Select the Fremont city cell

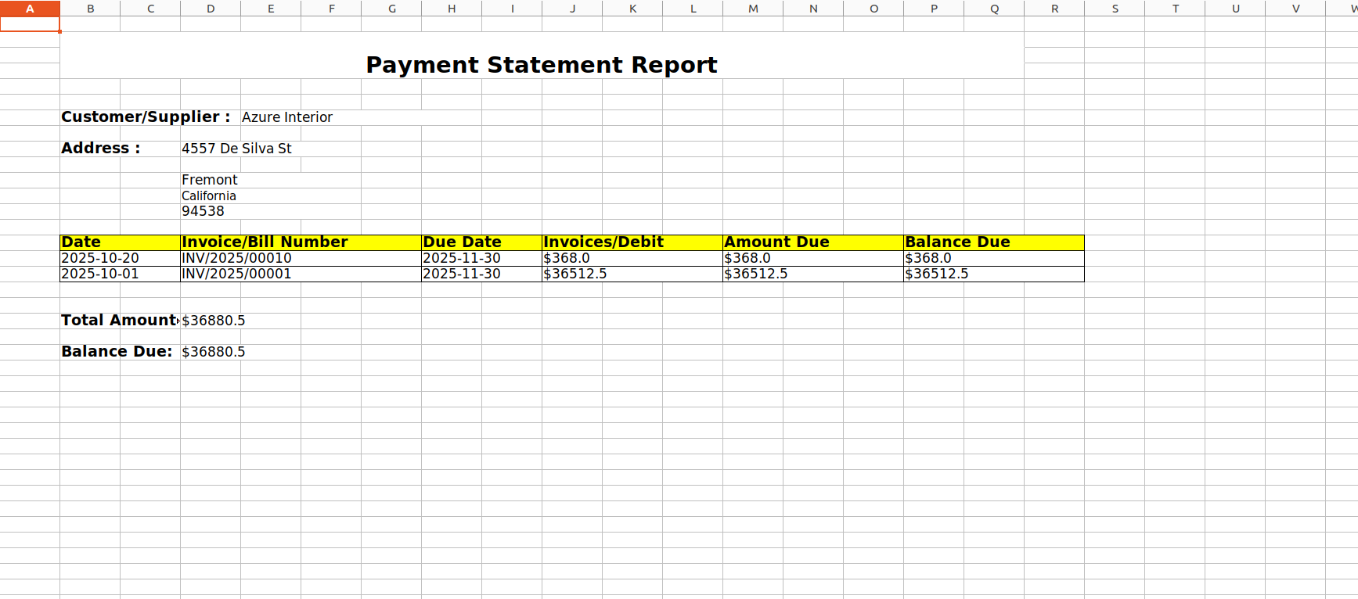pyautogui.click(x=210, y=180)
